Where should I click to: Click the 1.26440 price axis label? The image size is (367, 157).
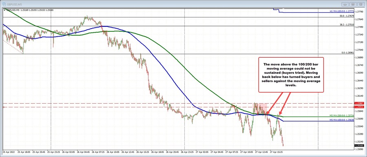[x=359, y=81]
